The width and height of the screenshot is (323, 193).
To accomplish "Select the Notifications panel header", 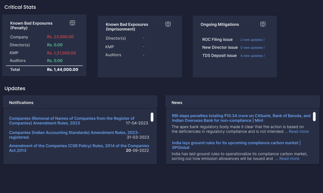I will [x=21, y=103].
